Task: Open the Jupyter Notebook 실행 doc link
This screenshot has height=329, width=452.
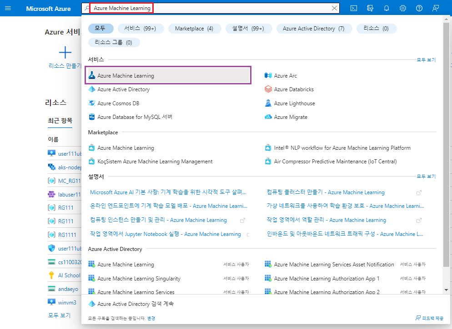Action: coord(165,234)
